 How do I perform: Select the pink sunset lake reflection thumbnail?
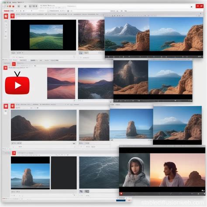tap(61, 83)
